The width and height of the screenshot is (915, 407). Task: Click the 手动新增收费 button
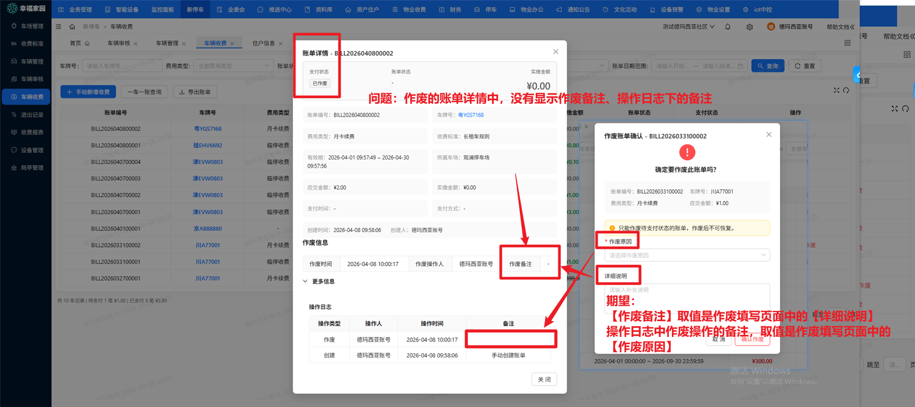88,92
